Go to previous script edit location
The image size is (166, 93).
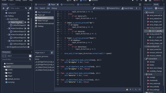tap(137, 8)
